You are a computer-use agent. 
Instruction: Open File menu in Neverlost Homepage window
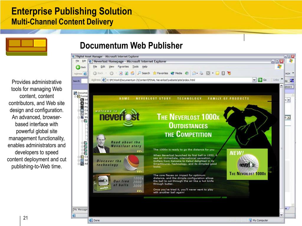95,67
